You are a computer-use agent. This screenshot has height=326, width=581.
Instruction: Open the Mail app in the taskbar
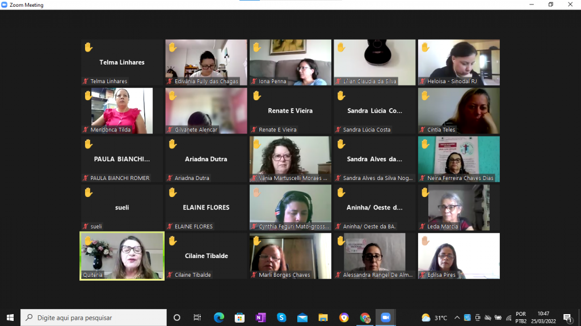pyautogui.click(x=302, y=318)
